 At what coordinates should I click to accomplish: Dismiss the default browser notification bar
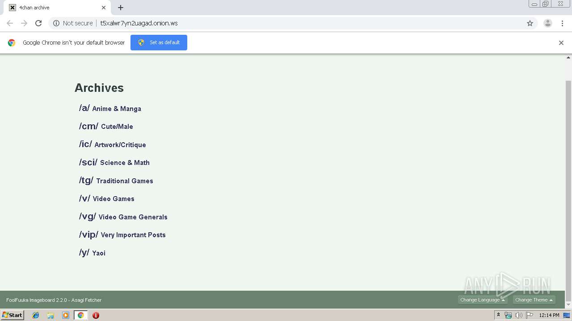561,43
